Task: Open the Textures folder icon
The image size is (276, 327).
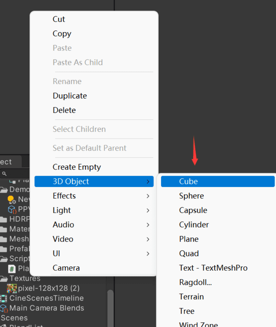Action: (4, 278)
